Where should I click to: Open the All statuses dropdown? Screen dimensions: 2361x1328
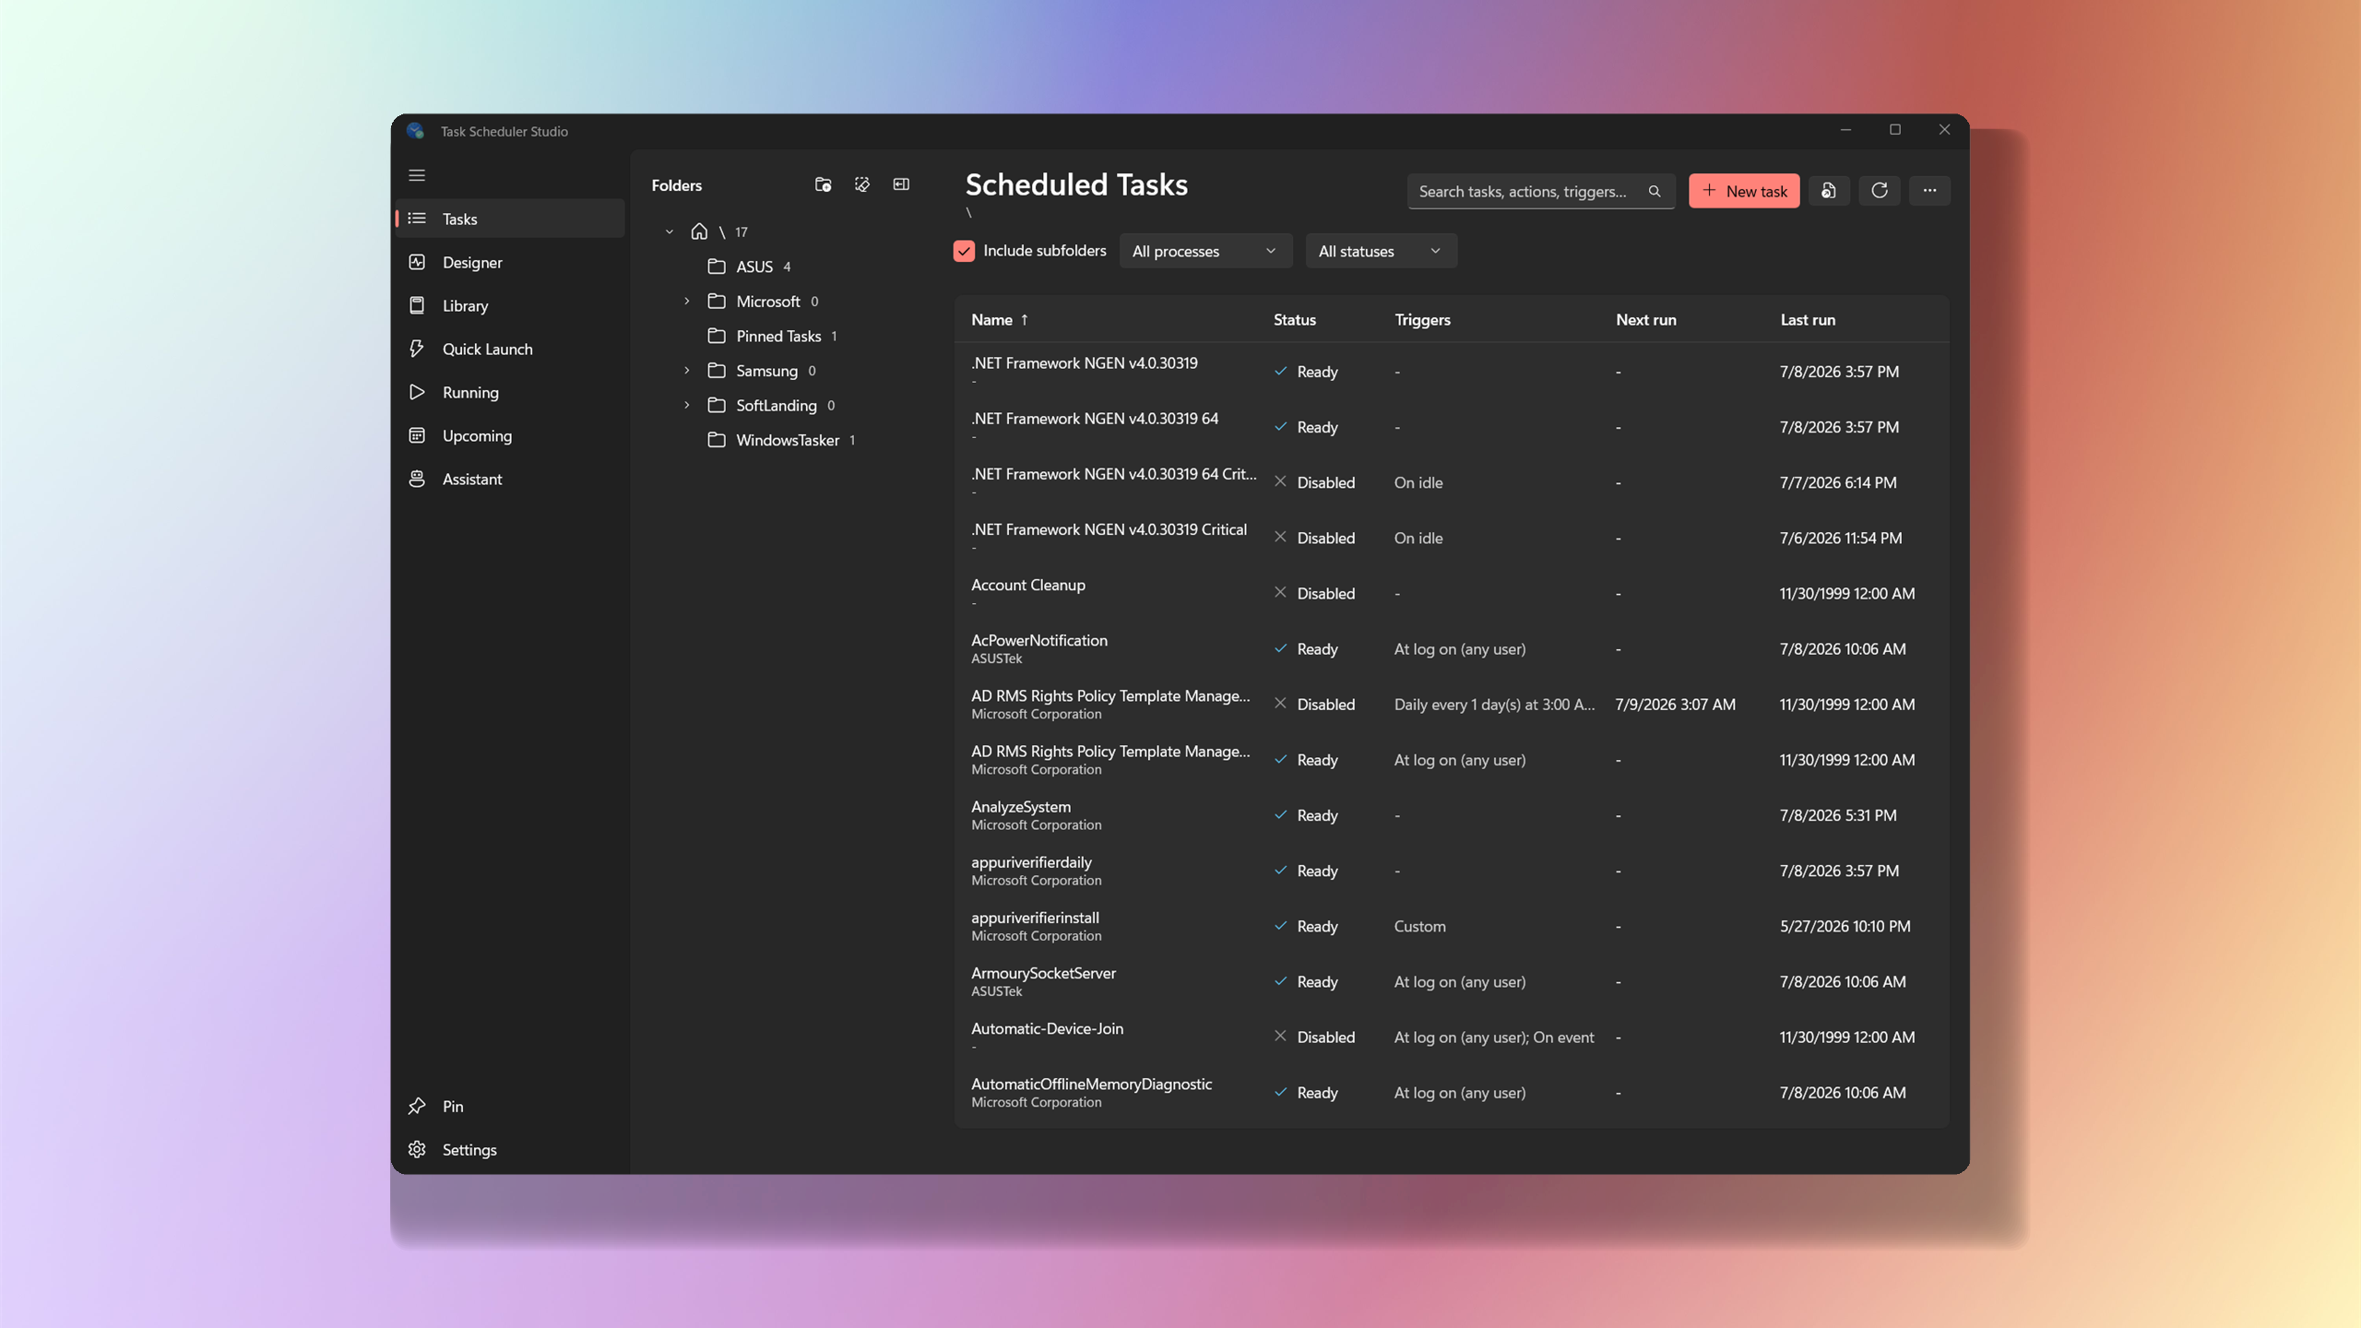(1381, 251)
